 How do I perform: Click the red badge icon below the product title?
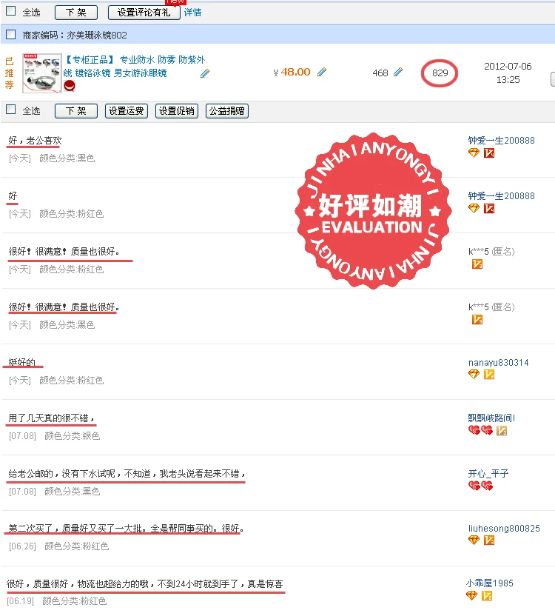click(x=70, y=86)
